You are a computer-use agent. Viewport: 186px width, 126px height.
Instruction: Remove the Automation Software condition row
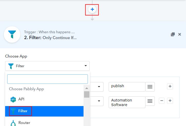162,101
